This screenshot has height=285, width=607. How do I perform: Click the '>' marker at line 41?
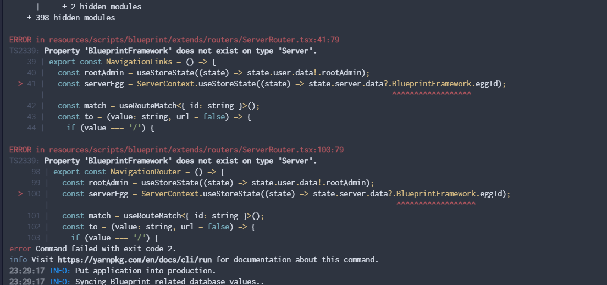coord(20,84)
